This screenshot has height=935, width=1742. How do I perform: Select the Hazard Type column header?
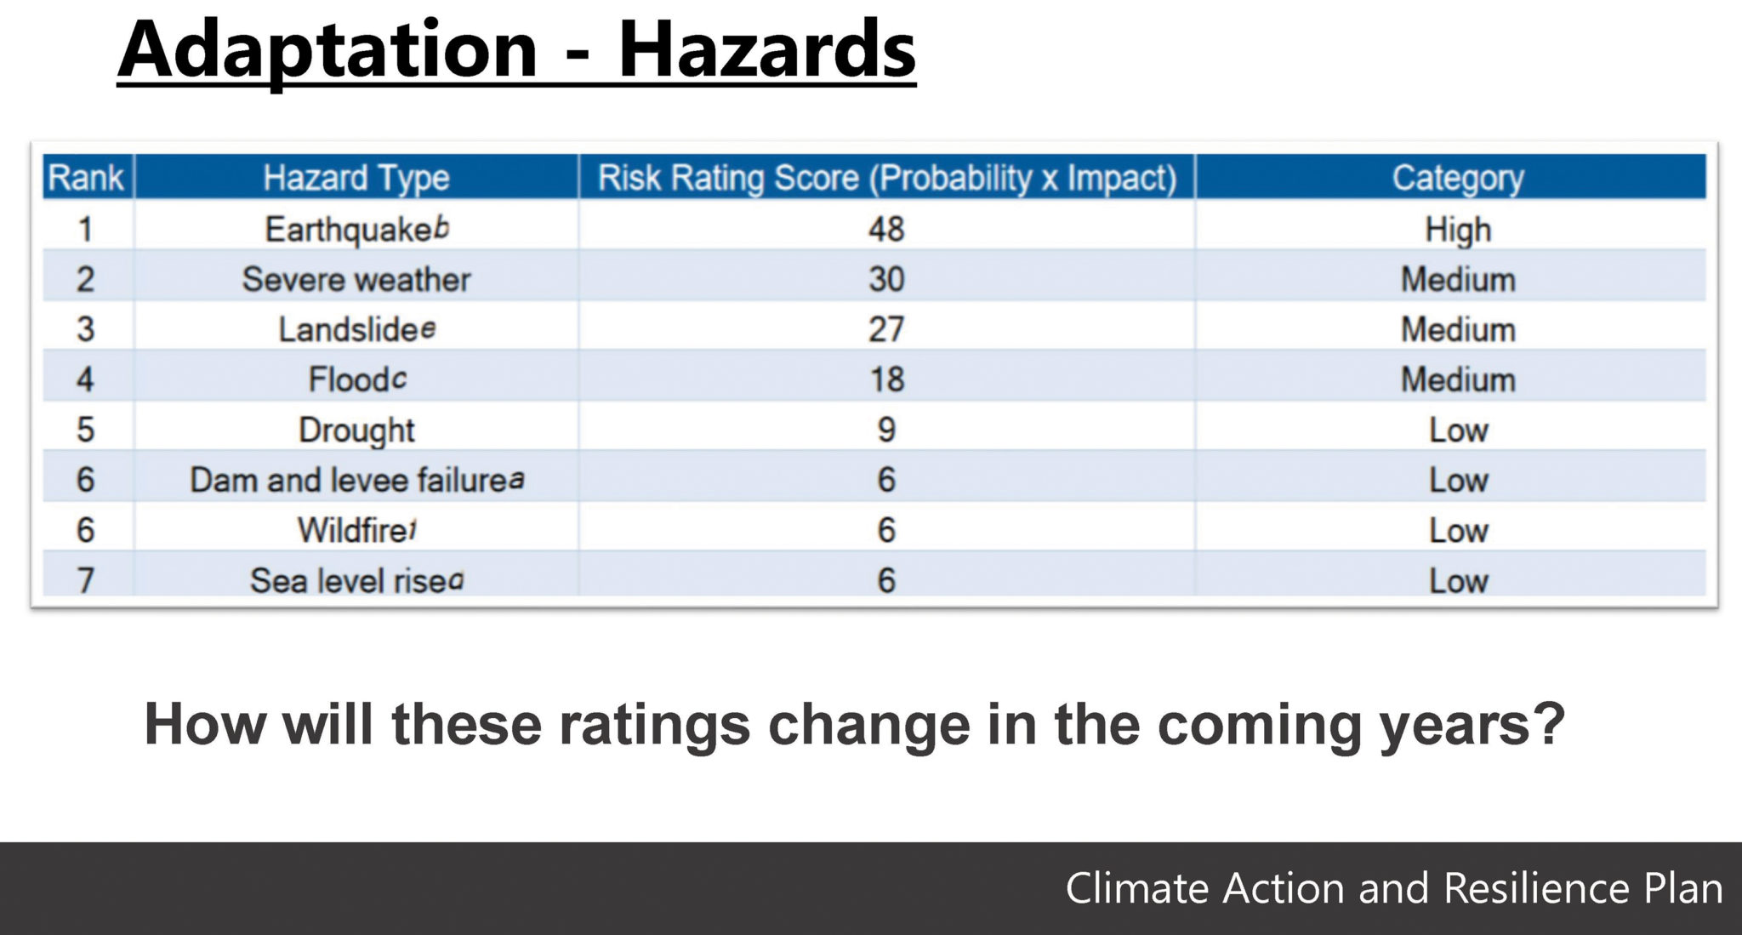coord(356,178)
